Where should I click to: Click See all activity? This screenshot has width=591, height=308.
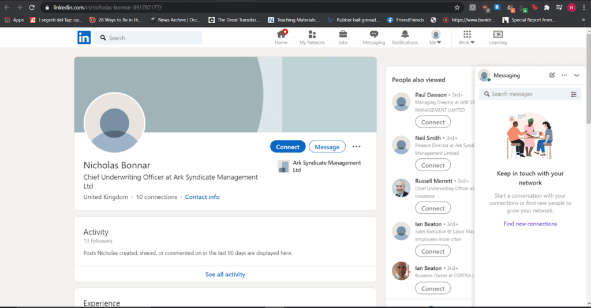pos(225,274)
